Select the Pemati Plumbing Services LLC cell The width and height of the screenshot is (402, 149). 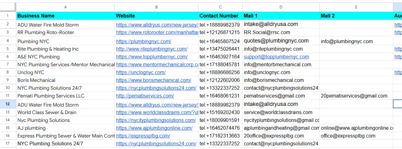[65, 96]
